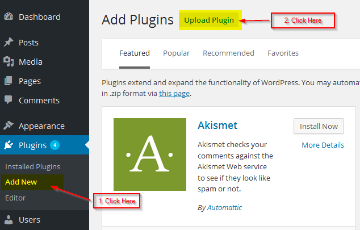Follow the 'this page' link
Screen dimensions: 360x230
click(174, 94)
